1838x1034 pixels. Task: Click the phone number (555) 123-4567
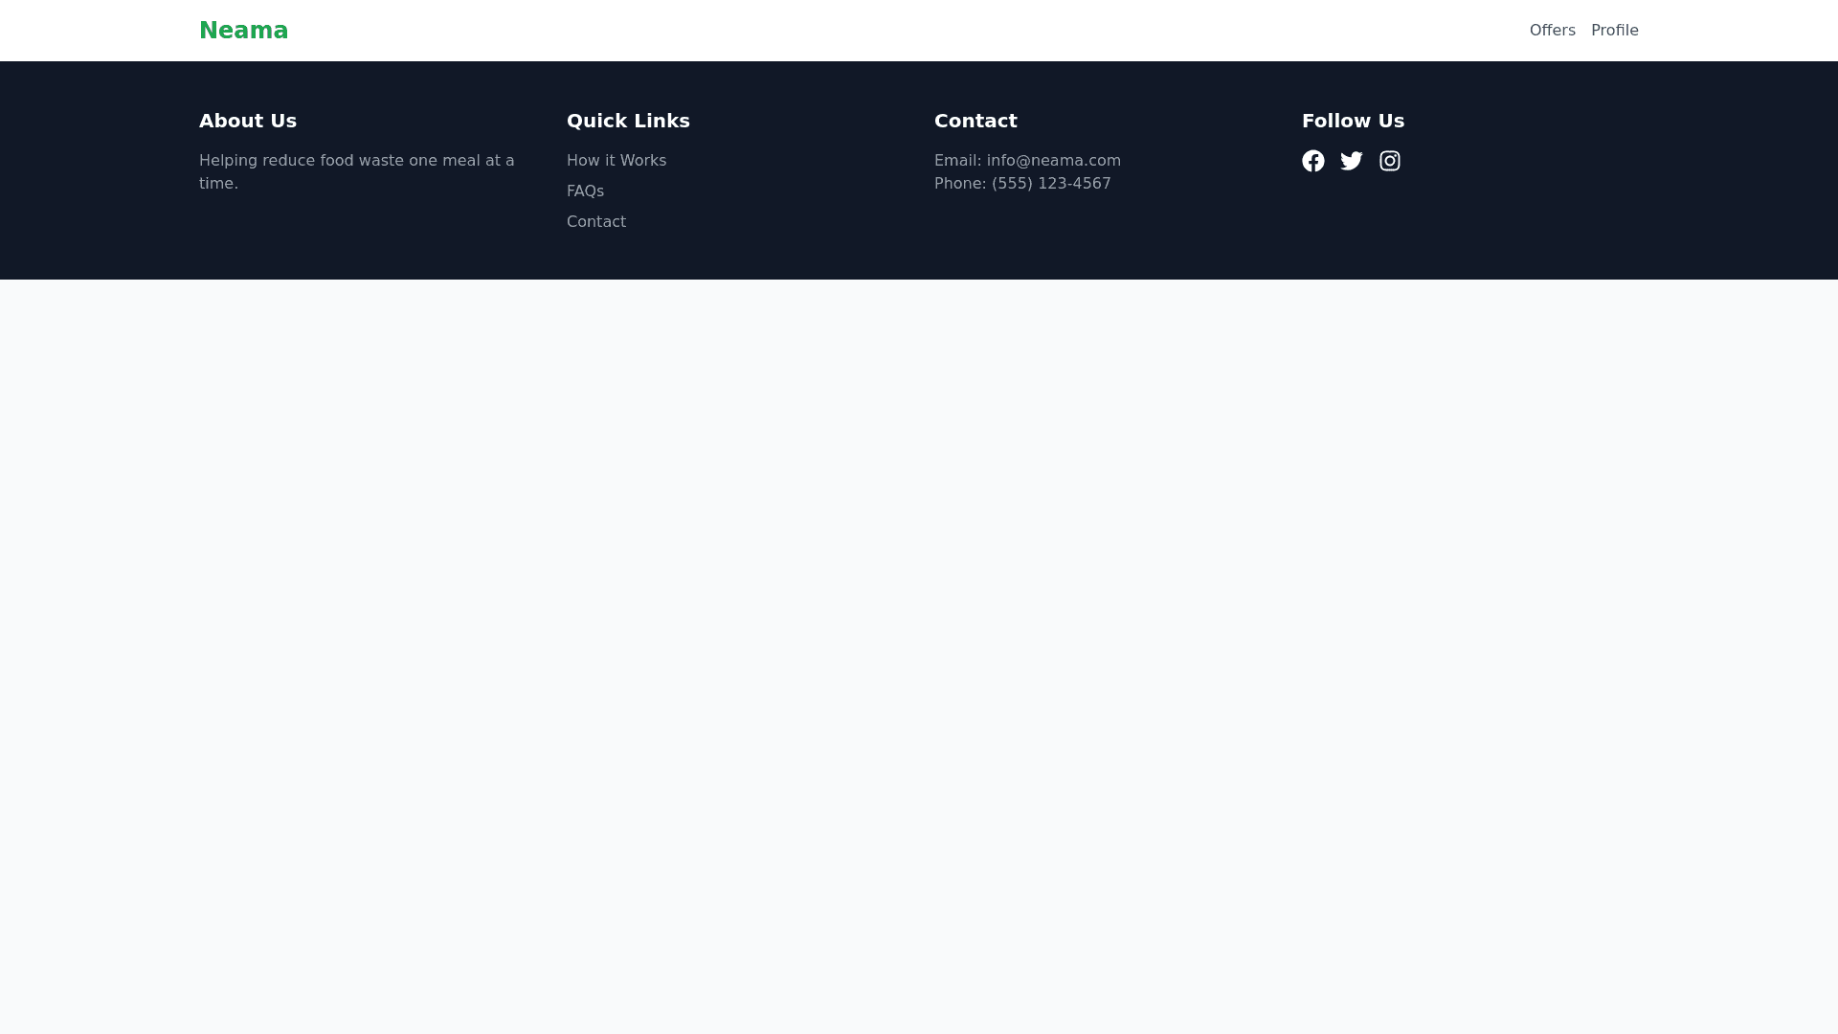click(x=1050, y=183)
